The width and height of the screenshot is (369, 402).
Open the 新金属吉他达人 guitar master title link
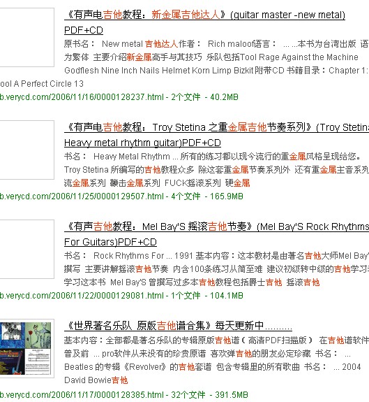coord(204,22)
